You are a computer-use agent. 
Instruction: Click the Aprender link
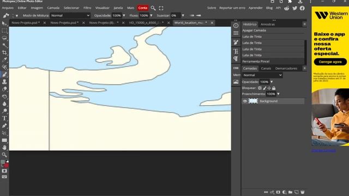(256, 8)
